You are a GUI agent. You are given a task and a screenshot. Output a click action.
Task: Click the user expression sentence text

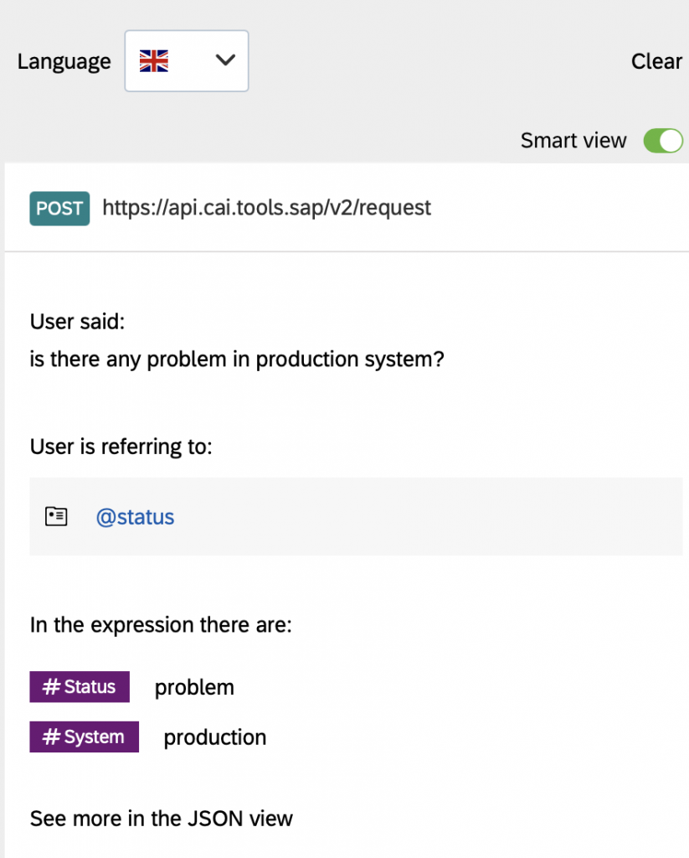pos(237,360)
